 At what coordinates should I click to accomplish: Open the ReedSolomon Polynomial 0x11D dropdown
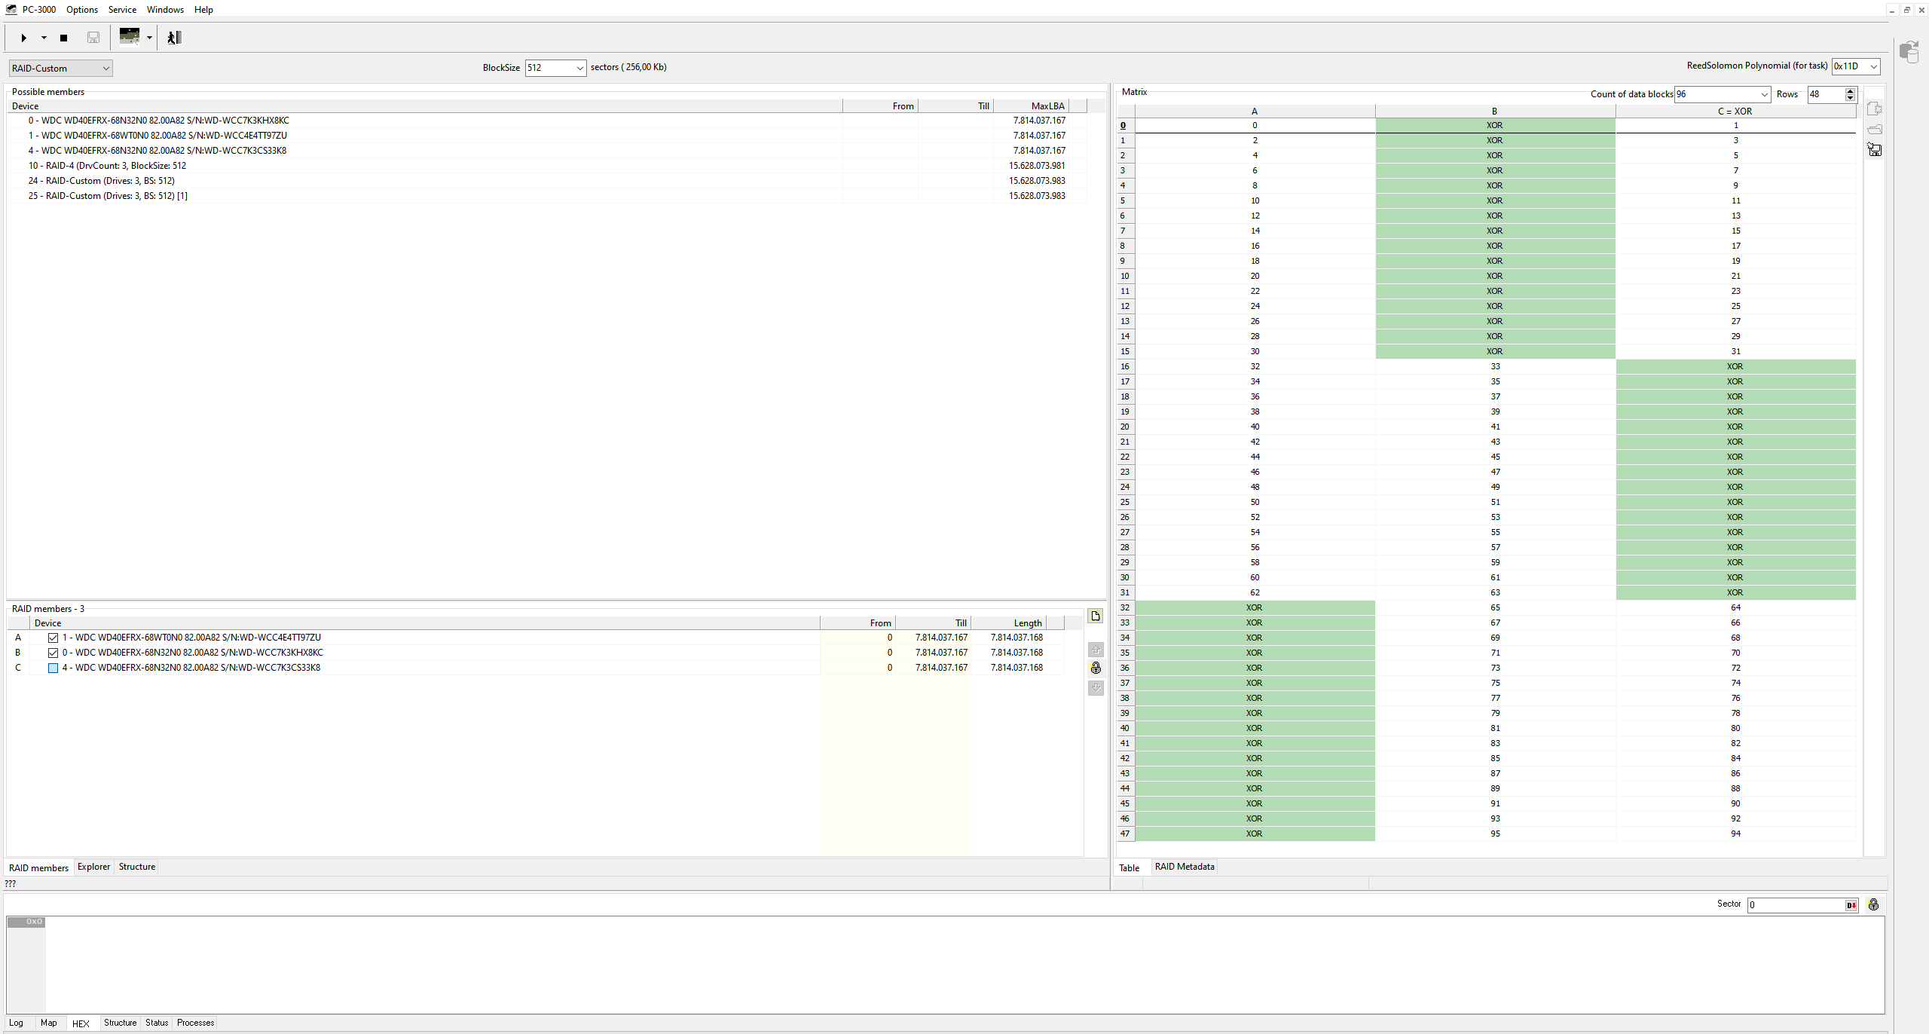click(1856, 66)
